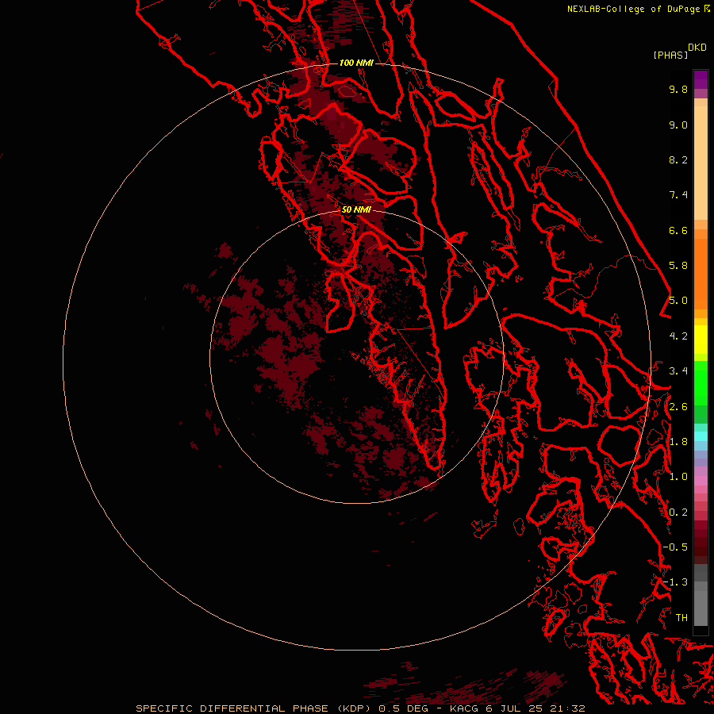Click the 1.8 value on the scale
The height and width of the screenshot is (714, 714).
(x=678, y=442)
